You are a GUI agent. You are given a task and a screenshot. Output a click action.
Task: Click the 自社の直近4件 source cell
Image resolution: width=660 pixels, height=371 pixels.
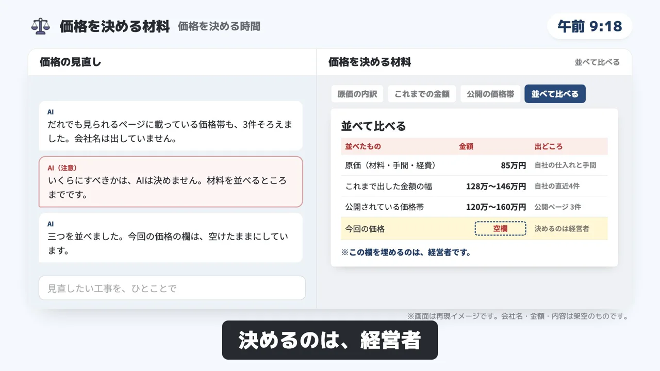[x=557, y=186]
